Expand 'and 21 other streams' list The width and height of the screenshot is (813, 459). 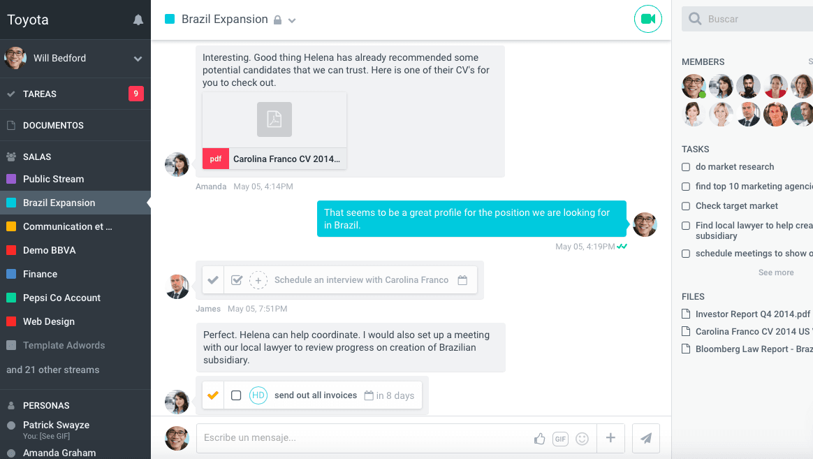click(x=53, y=370)
